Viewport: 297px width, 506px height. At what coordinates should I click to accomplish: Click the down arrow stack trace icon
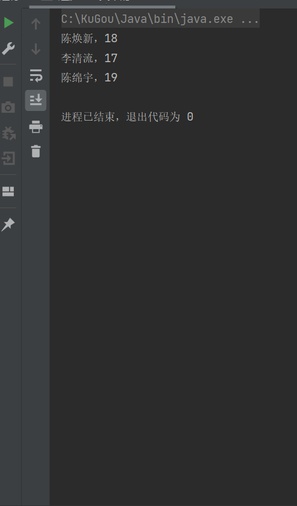[36, 49]
